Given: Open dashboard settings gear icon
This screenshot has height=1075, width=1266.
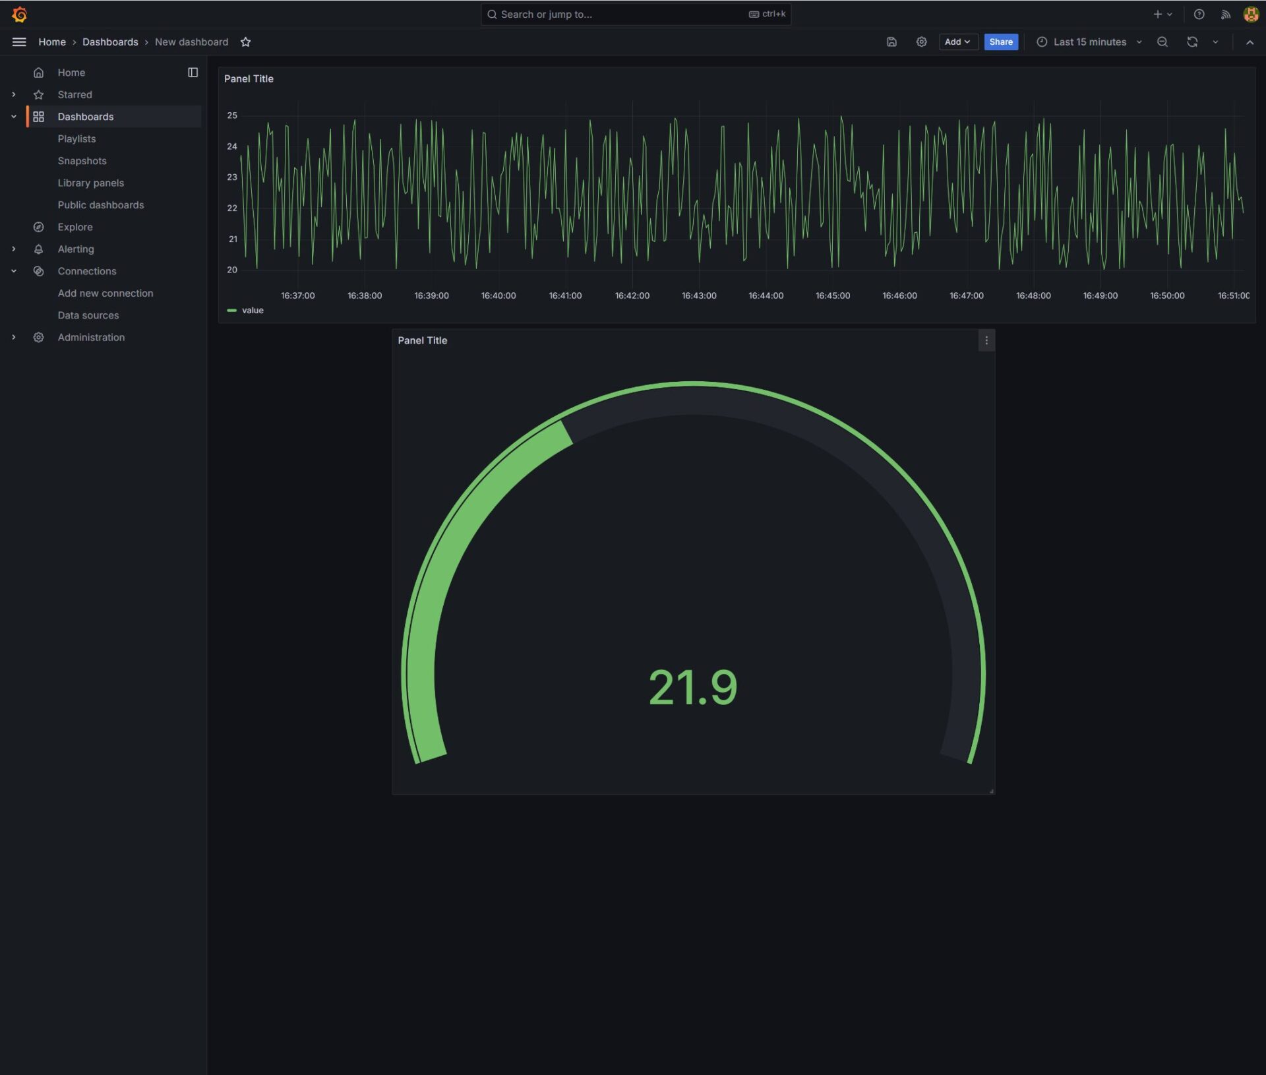Looking at the screenshot, I should pos(921,42).
